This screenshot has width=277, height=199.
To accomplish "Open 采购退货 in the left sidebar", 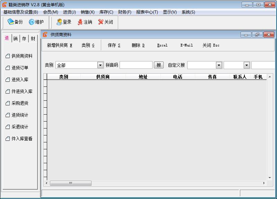I will pyautogui.click(x=17, y=103).
